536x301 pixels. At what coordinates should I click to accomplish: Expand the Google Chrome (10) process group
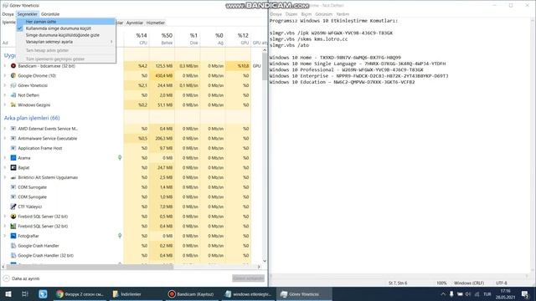(x=5, y=75)
